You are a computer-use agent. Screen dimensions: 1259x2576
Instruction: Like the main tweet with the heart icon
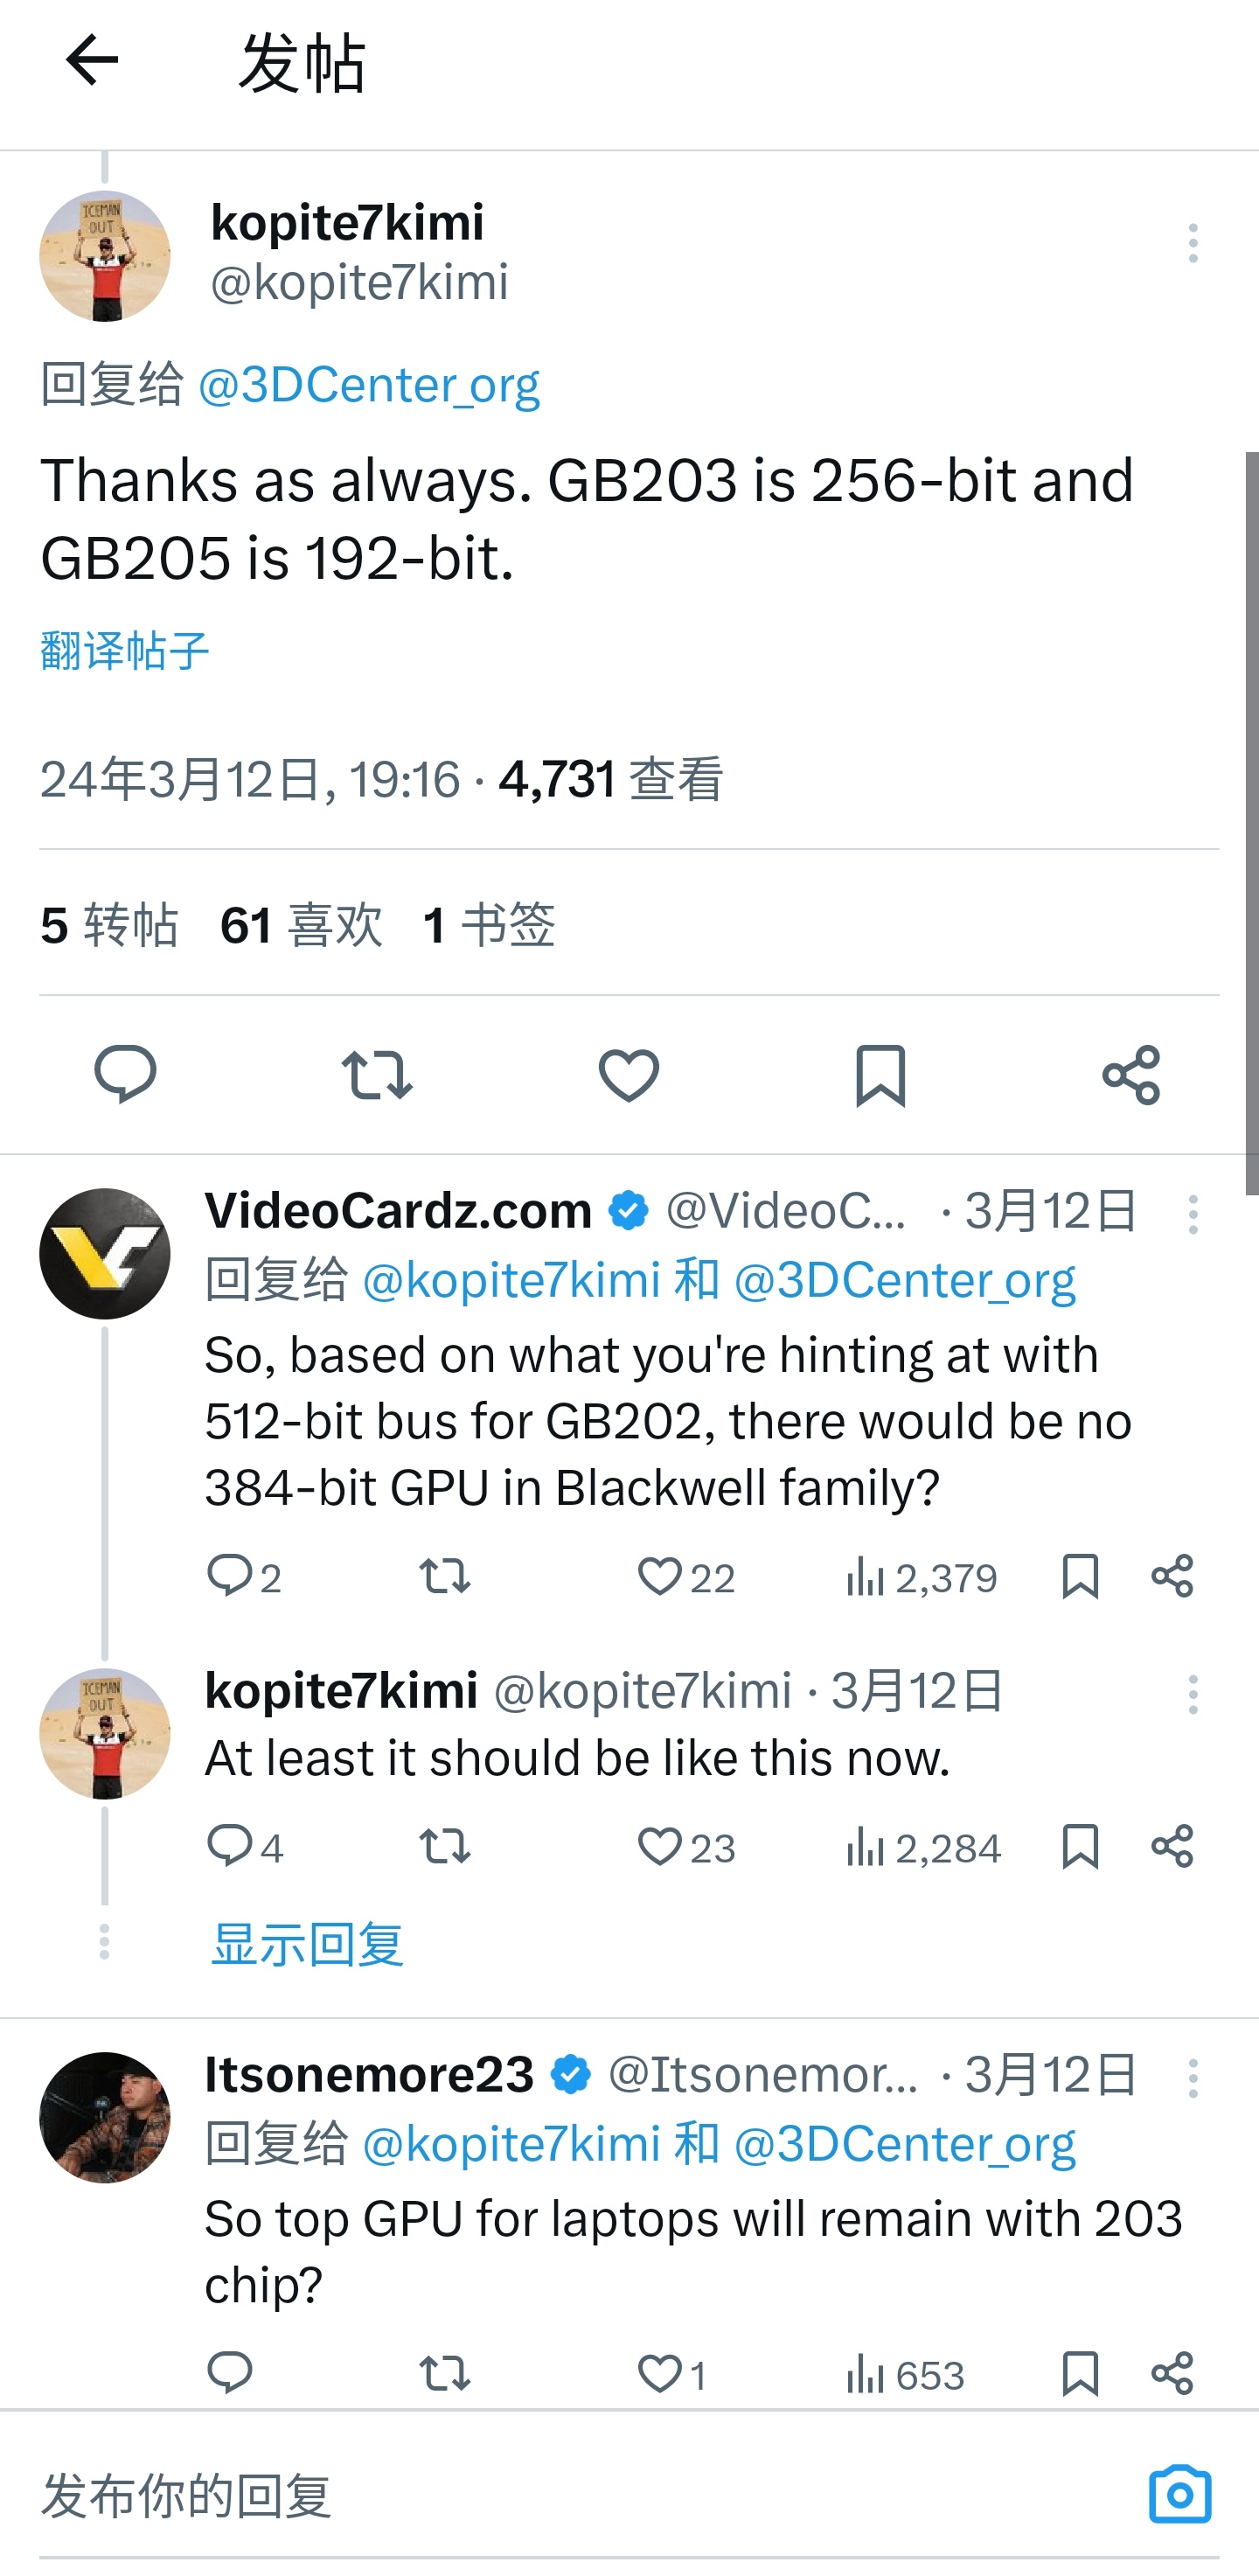(629, 1071)
